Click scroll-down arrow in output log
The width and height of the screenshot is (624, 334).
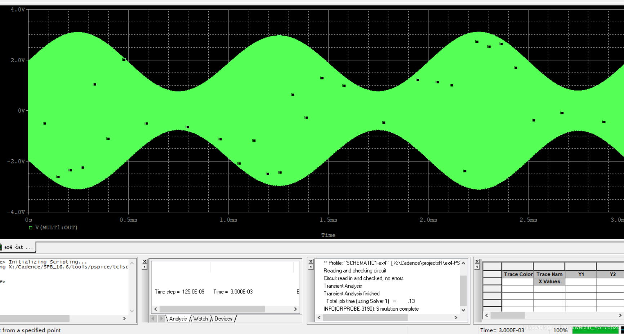coord(463,310)
